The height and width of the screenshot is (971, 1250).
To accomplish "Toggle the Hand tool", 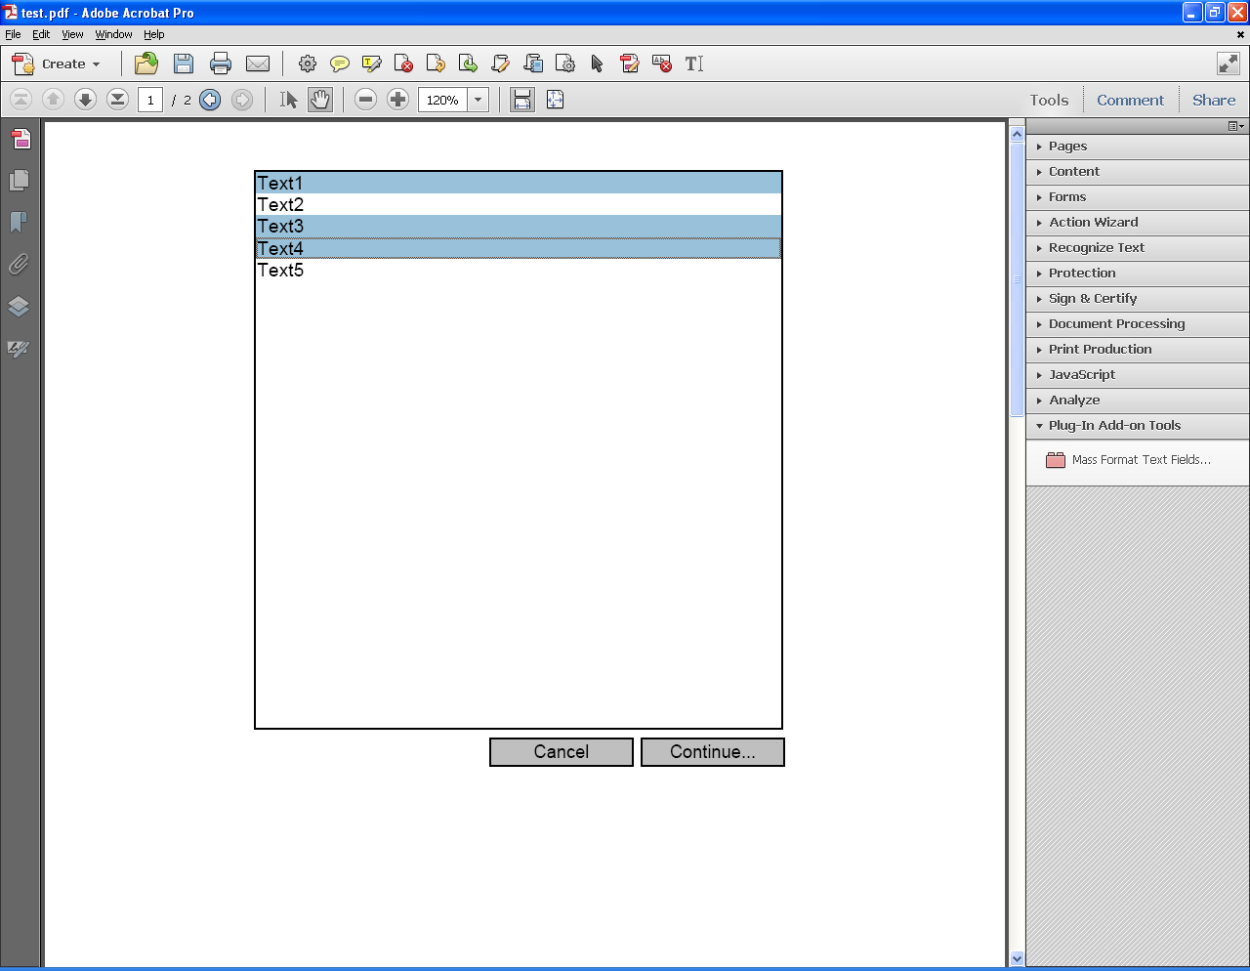I will 319,99.
